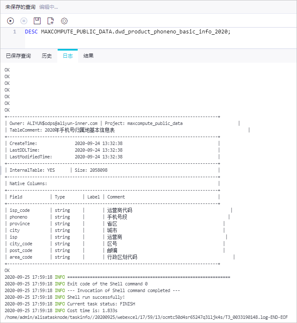
Task: Click the area_code field name
Action: coord(21,257)
